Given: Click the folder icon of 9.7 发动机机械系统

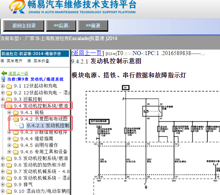Looking at the screenshot, I should coord(9,172).
